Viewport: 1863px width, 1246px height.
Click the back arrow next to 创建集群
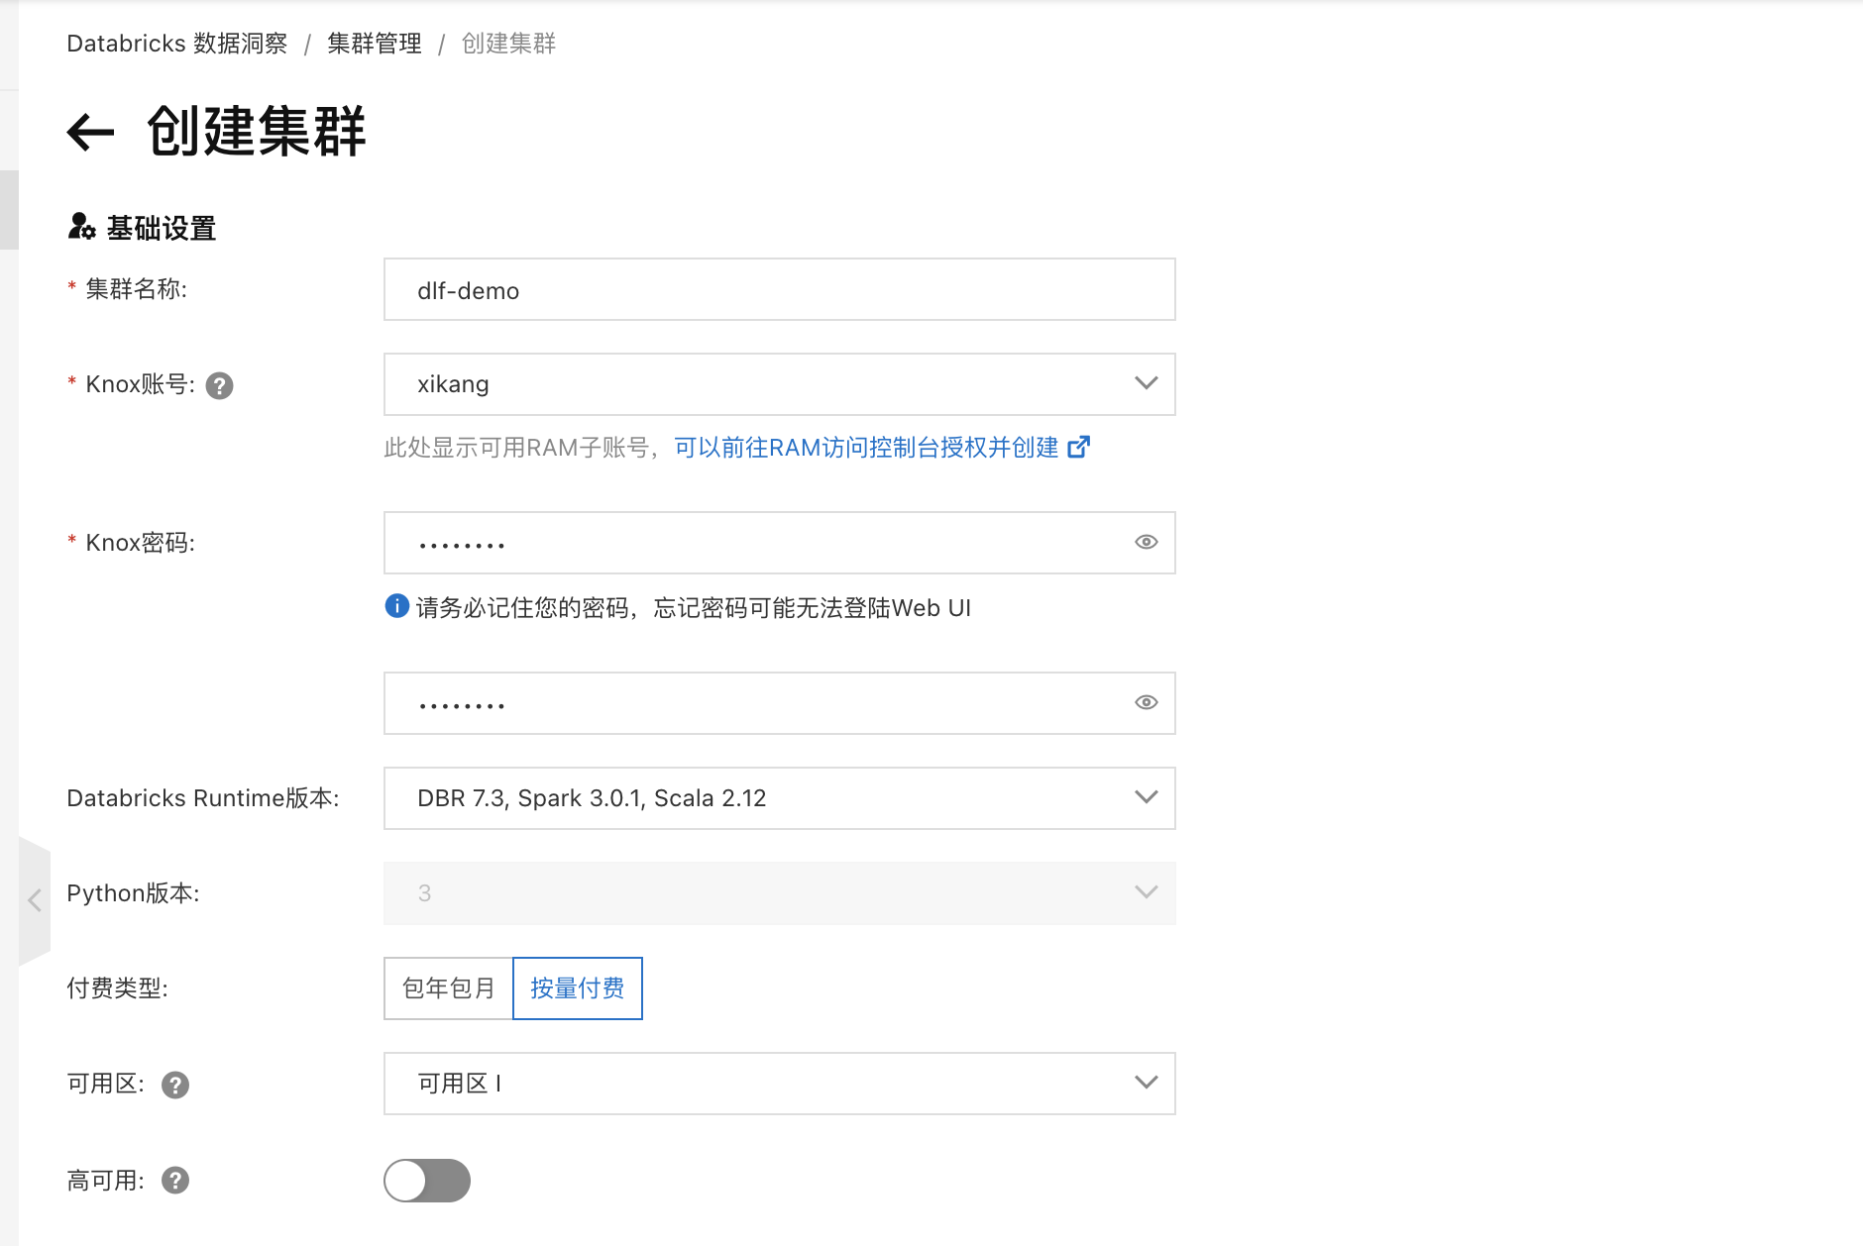[91, 132]
